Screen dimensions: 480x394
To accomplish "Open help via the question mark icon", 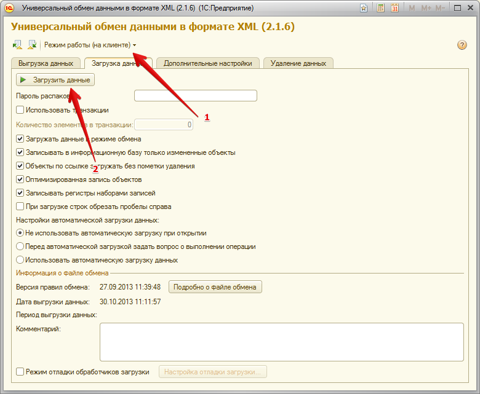I will click(462, 45).
